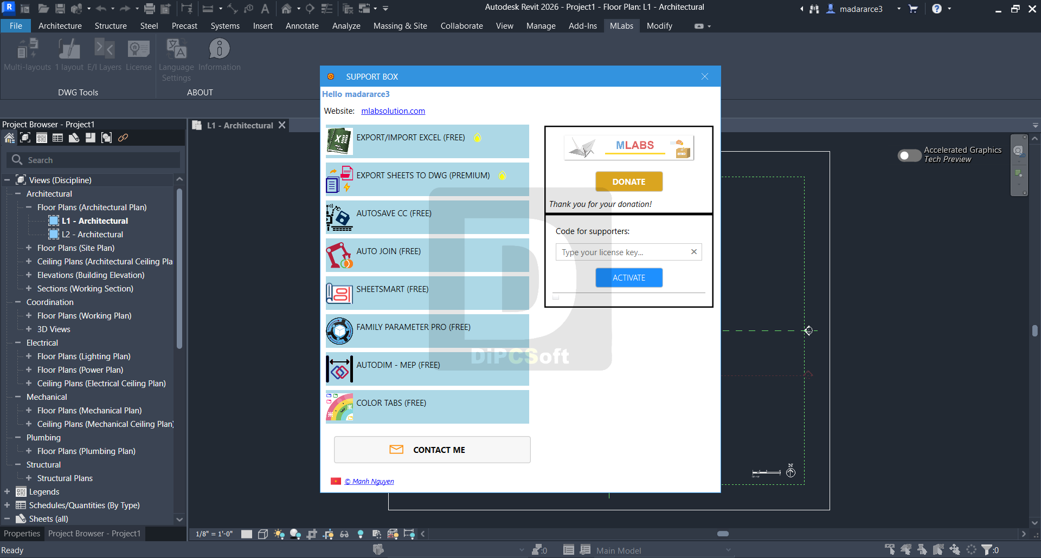1041x558 pixels.
Task: Launch the Auto Join tool
Action: [427, 255]
